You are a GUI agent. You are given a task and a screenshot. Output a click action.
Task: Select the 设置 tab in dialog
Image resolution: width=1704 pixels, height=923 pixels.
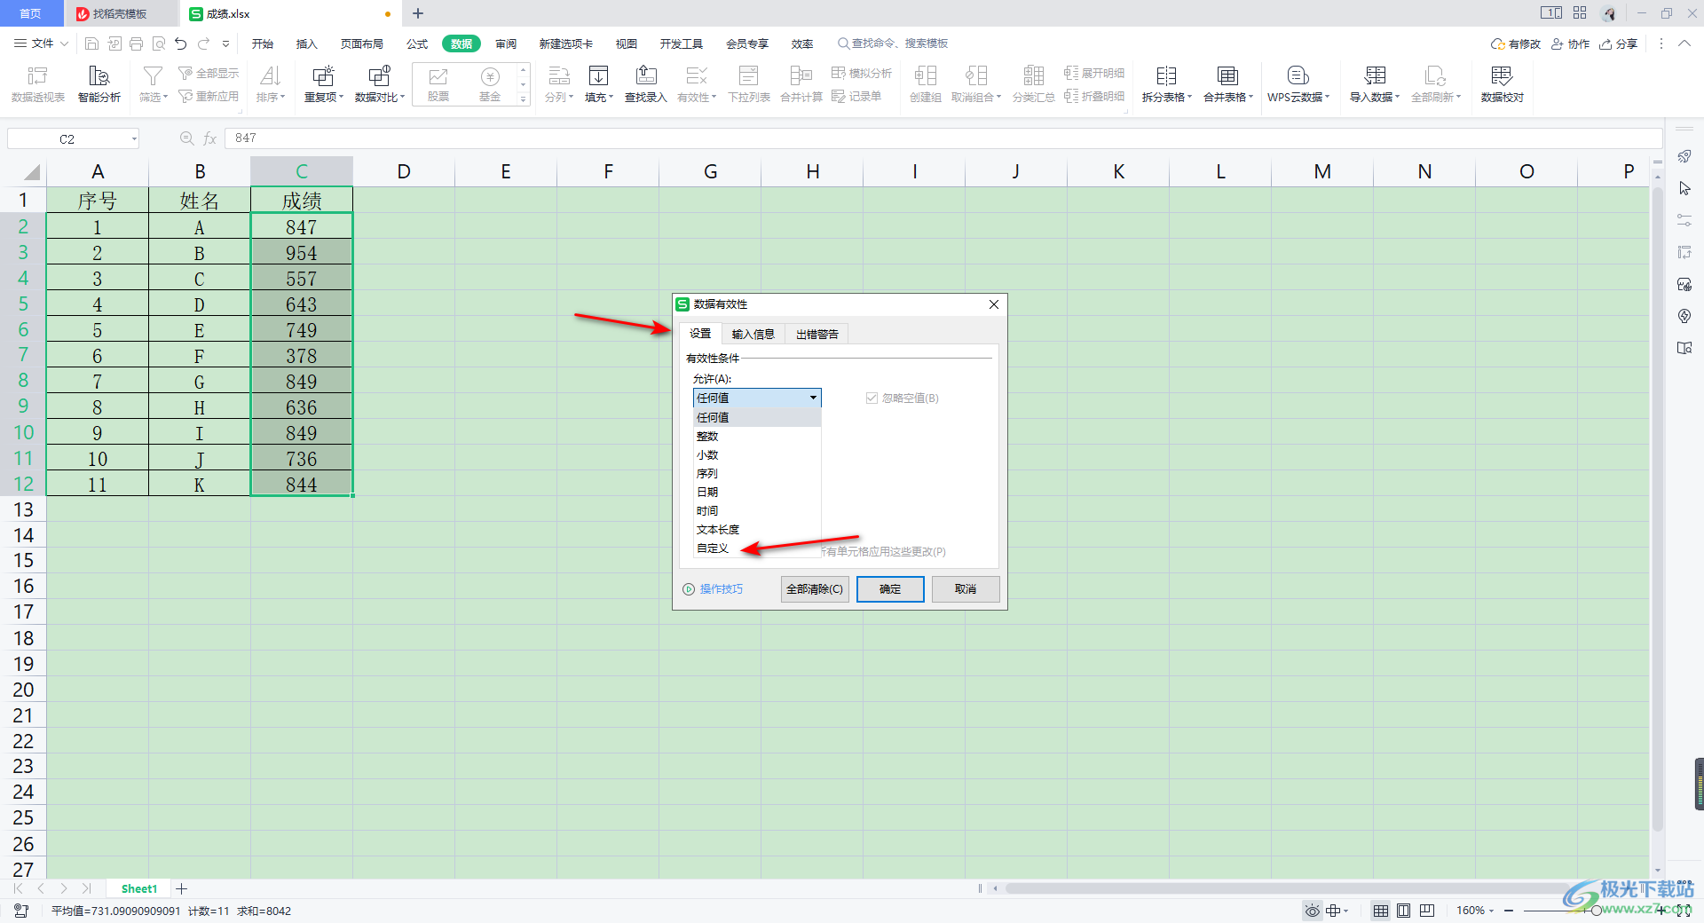click(700, 334)
